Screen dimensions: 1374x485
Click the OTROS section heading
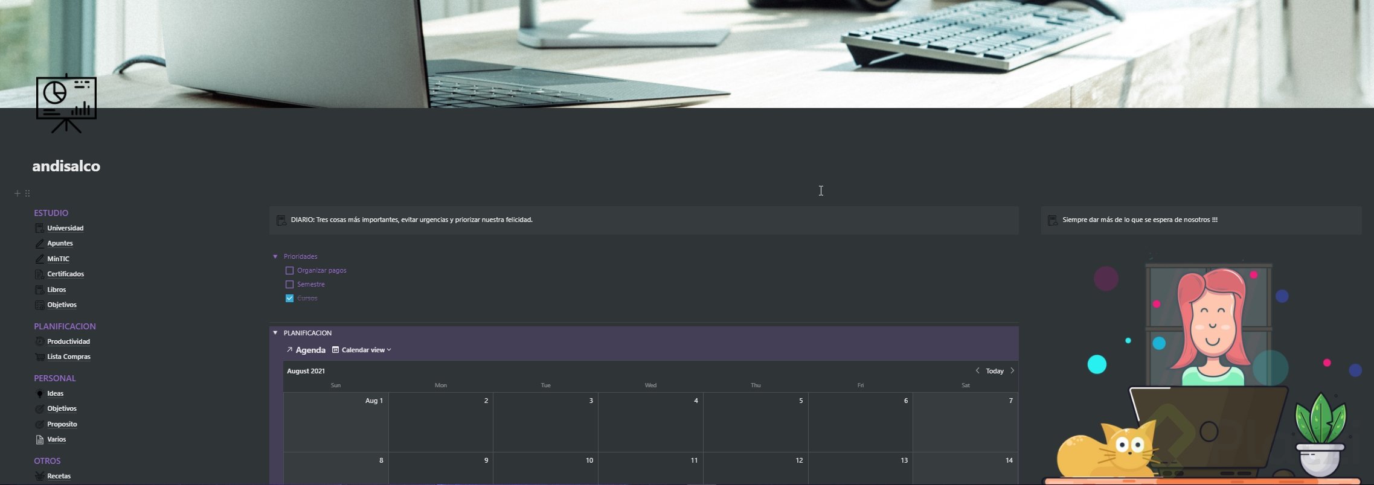tap(47, 461)
